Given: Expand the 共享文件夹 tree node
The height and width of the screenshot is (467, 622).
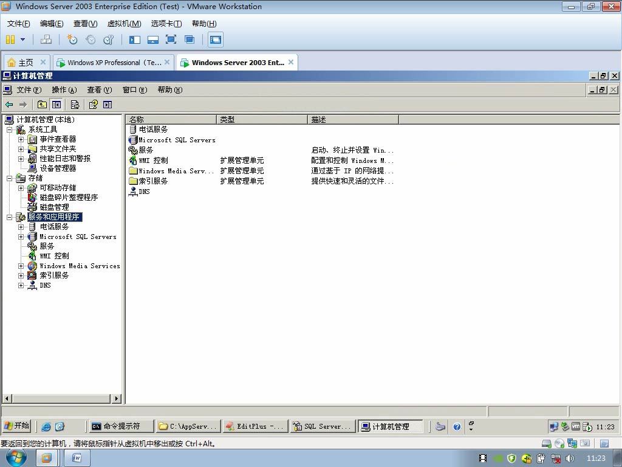Looking at the screenshot, I should pyautogui.click(x=21, y=149).
